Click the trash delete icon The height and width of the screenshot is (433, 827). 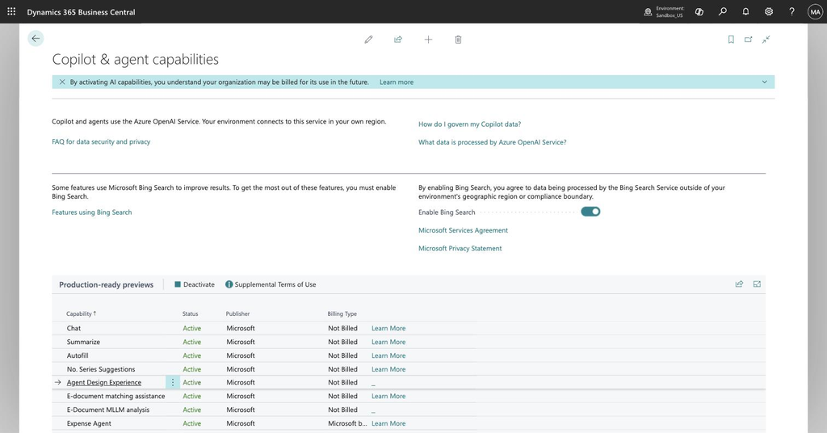click(459, 40)
